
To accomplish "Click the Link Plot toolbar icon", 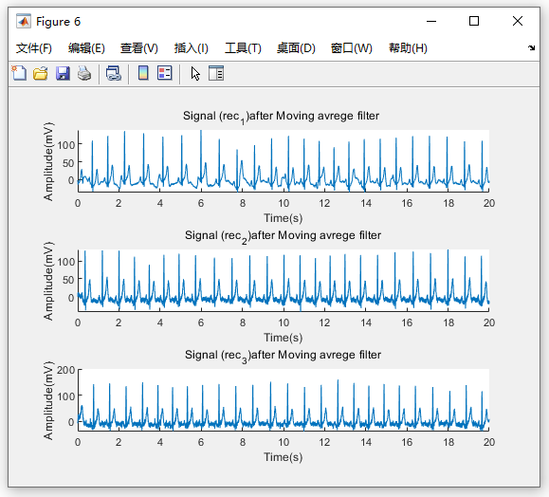I will coord(114,73).
